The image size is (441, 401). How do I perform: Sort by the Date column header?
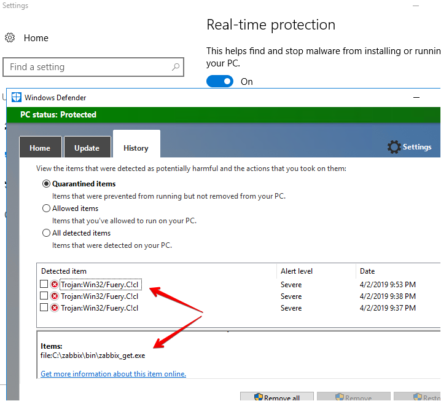click(398, 271)
